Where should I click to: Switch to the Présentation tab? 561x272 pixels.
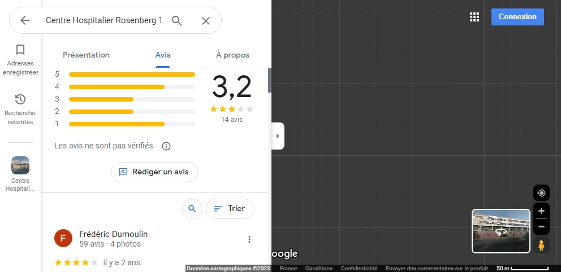(x=86, y=55)
